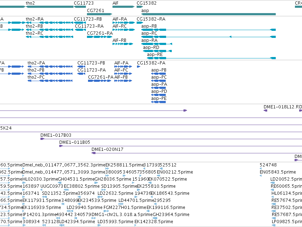This screenshot has height=227, width=302.
Task: Click EST EN00212.5prime
Action: (x=175, y=172)
